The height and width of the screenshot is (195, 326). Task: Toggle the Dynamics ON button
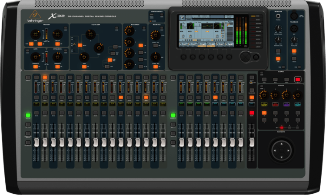pos(57,66)
